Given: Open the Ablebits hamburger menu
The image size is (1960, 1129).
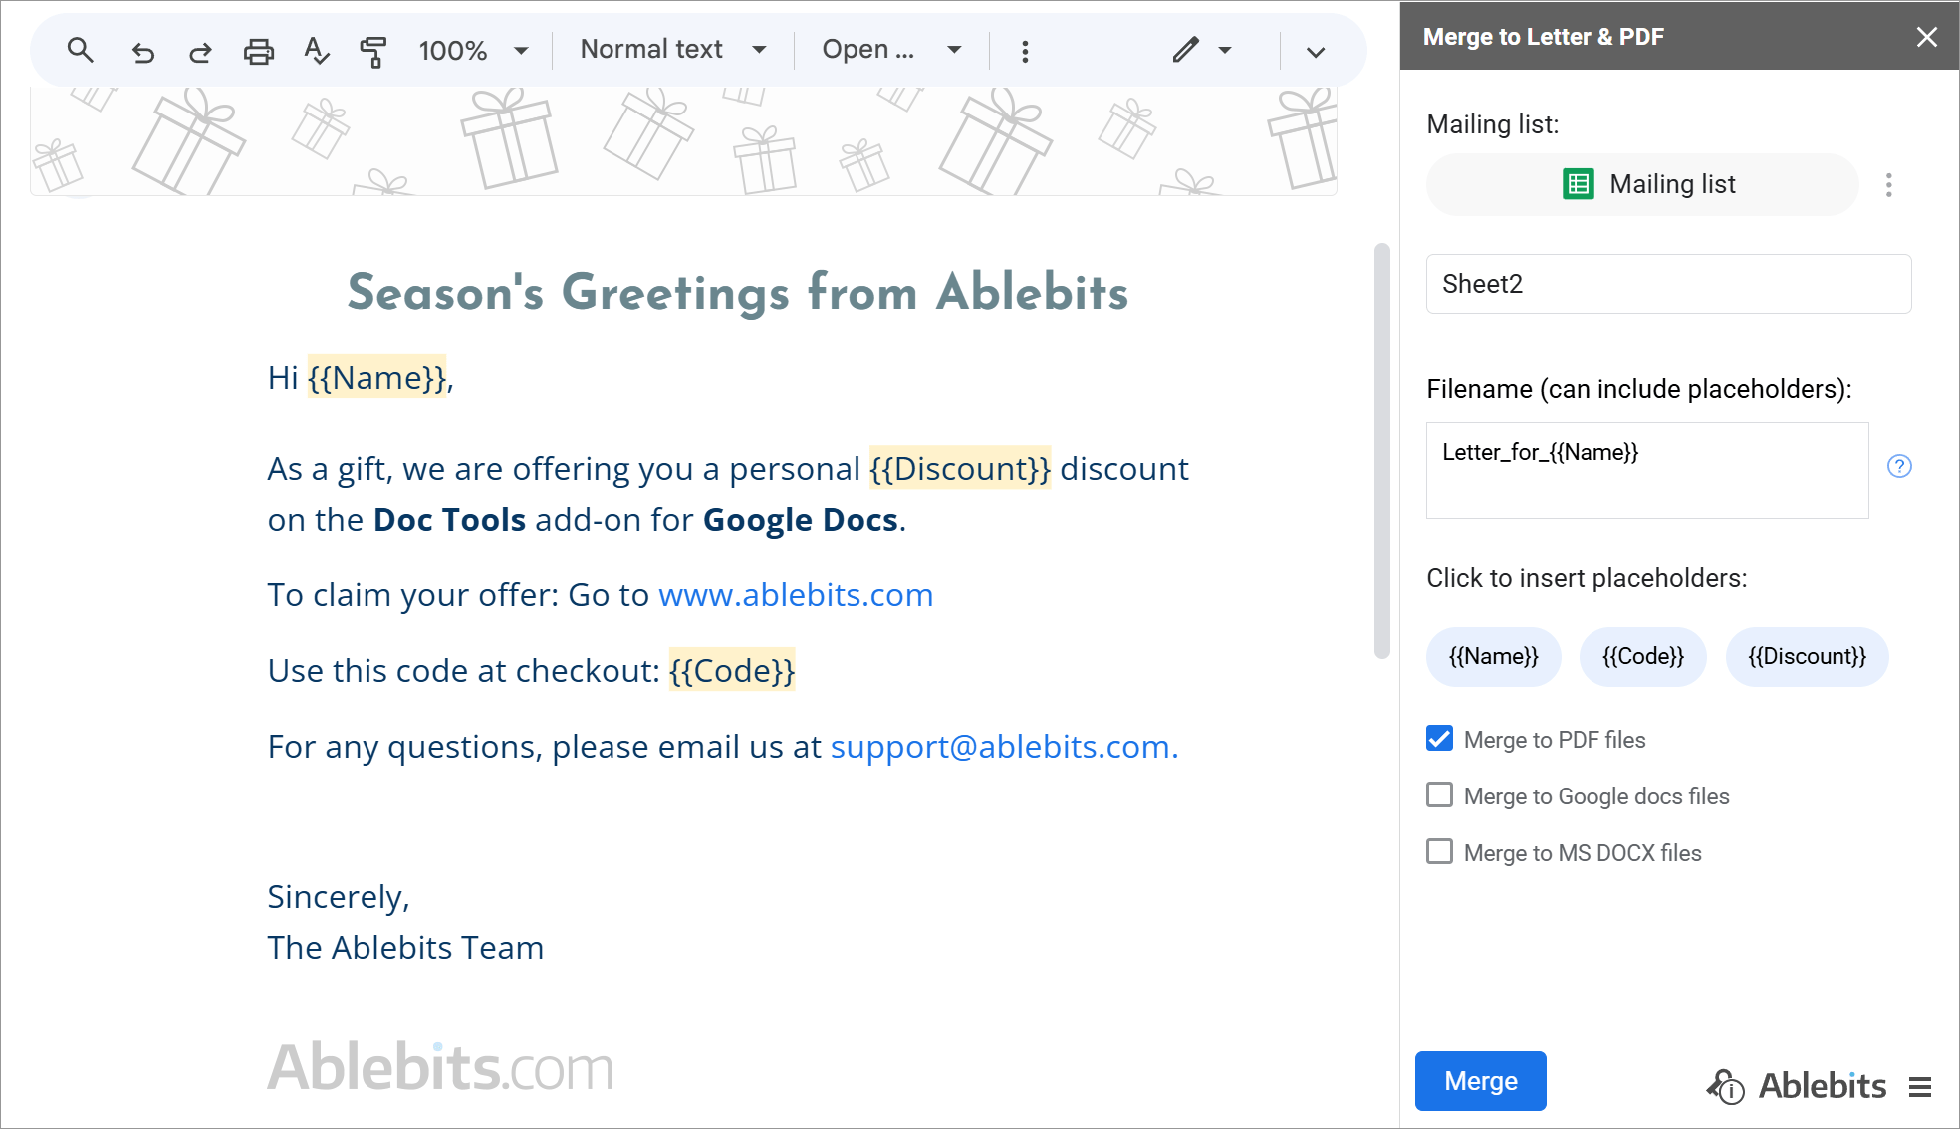Looking at the screenshot, I should (x=1920, y=1087).
